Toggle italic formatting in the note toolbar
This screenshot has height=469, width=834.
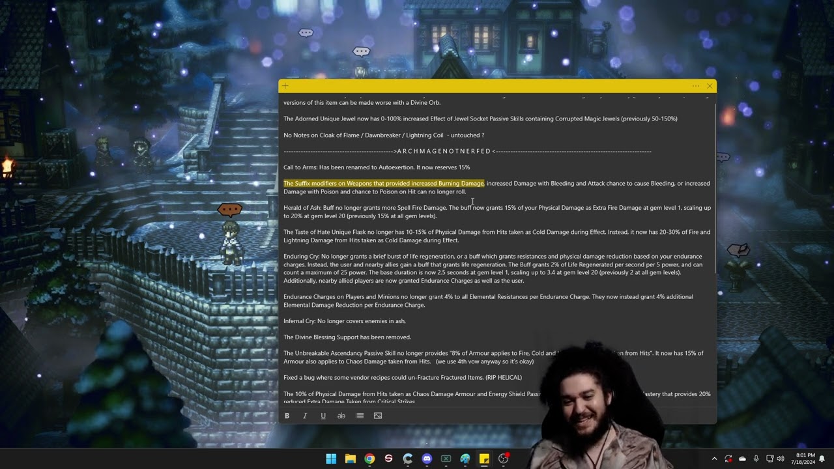coord(305,416)
